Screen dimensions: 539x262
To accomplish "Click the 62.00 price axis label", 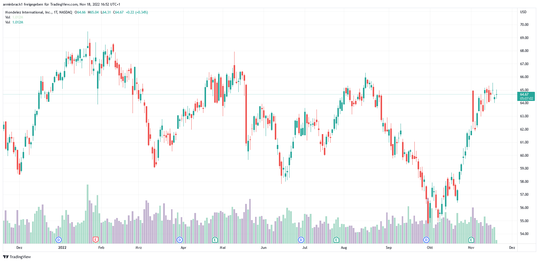I will click(x=524, y=129).
